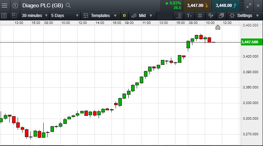The width and height of the screenshot is (263, 146).
Task: Click the candlestick chart type icon
Action: pos(134,16)
